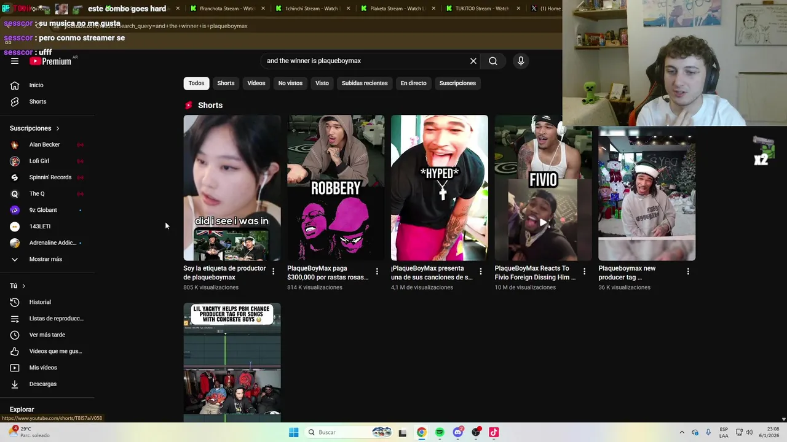Image resolution: width=787 pixels, height=442 pixels.
Task: Open the YouTube hamburger guide menu
Action: [15, 61]
